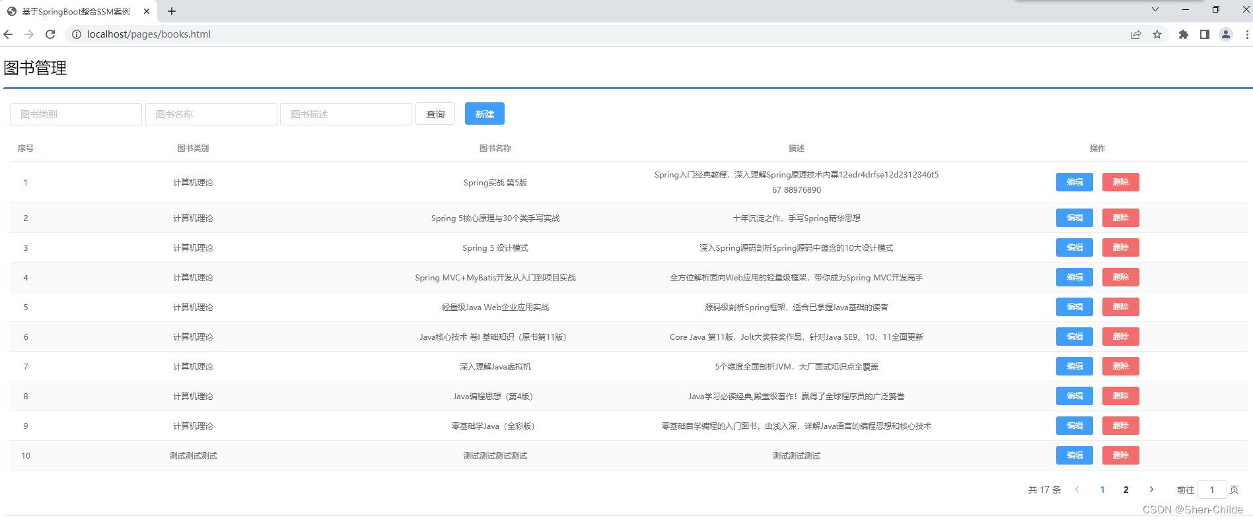Click the browser forward arrow

click(x=29, y=34)
